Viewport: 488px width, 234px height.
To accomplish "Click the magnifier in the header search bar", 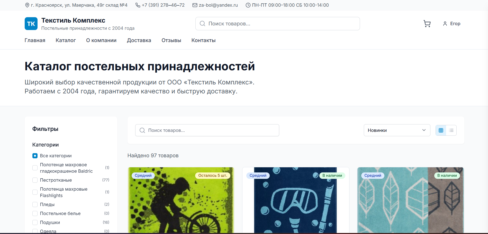I will coord(202,24).
